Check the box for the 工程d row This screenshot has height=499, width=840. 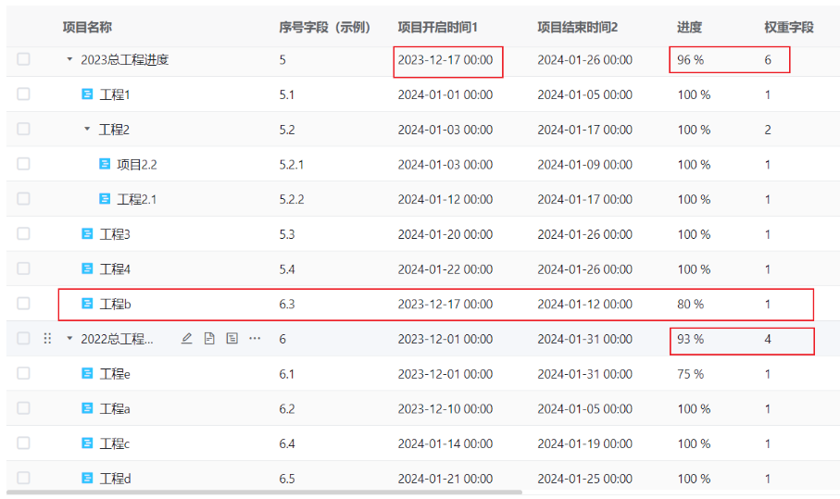tap(23, 479)
